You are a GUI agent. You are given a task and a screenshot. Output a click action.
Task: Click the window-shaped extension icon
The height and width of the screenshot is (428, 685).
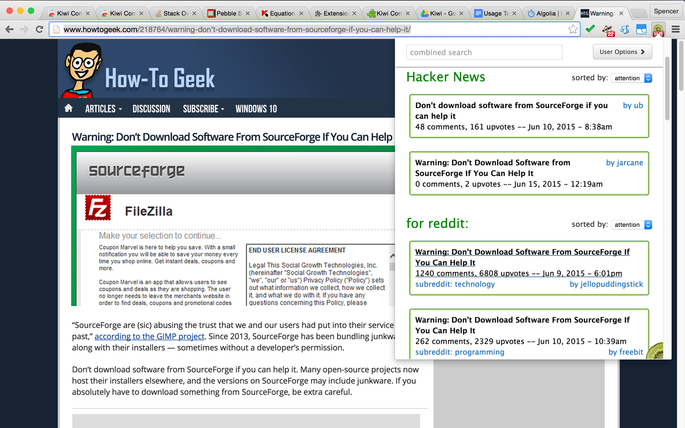[x=641, y=29]
